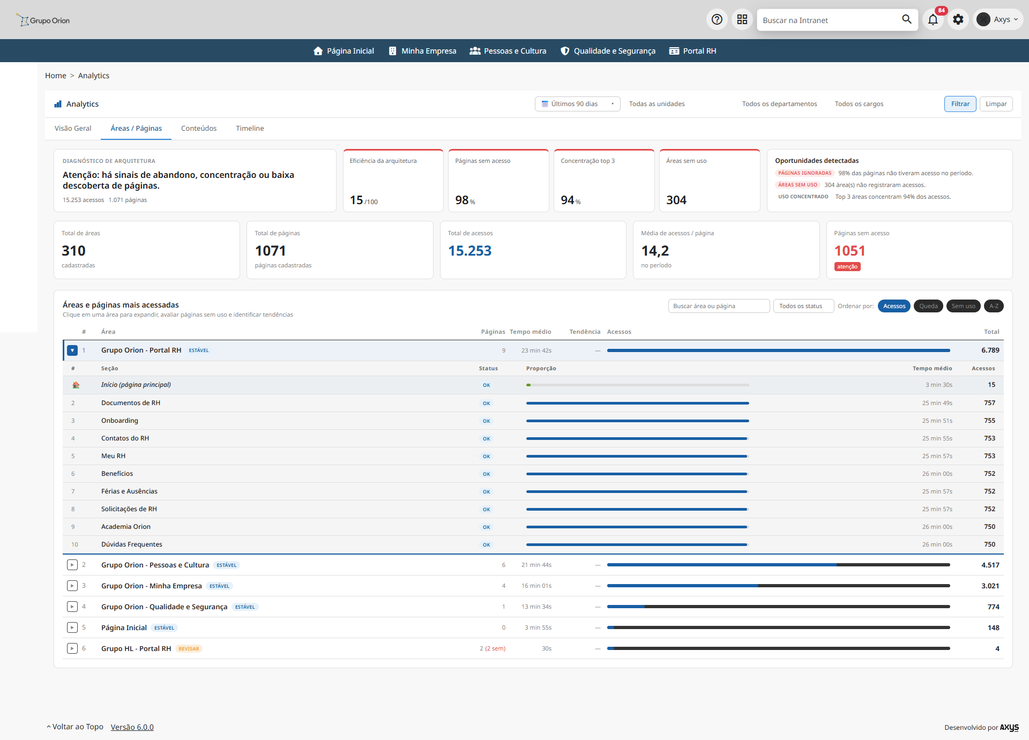Image resolution: width=1029 pixels, height=740 pixels.
Task: Open the Versão 6.0.0 link
Action: [132, 727]
